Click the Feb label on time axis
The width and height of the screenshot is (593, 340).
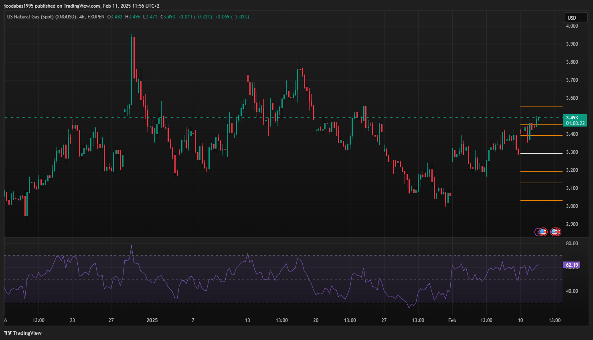(452, 320)
